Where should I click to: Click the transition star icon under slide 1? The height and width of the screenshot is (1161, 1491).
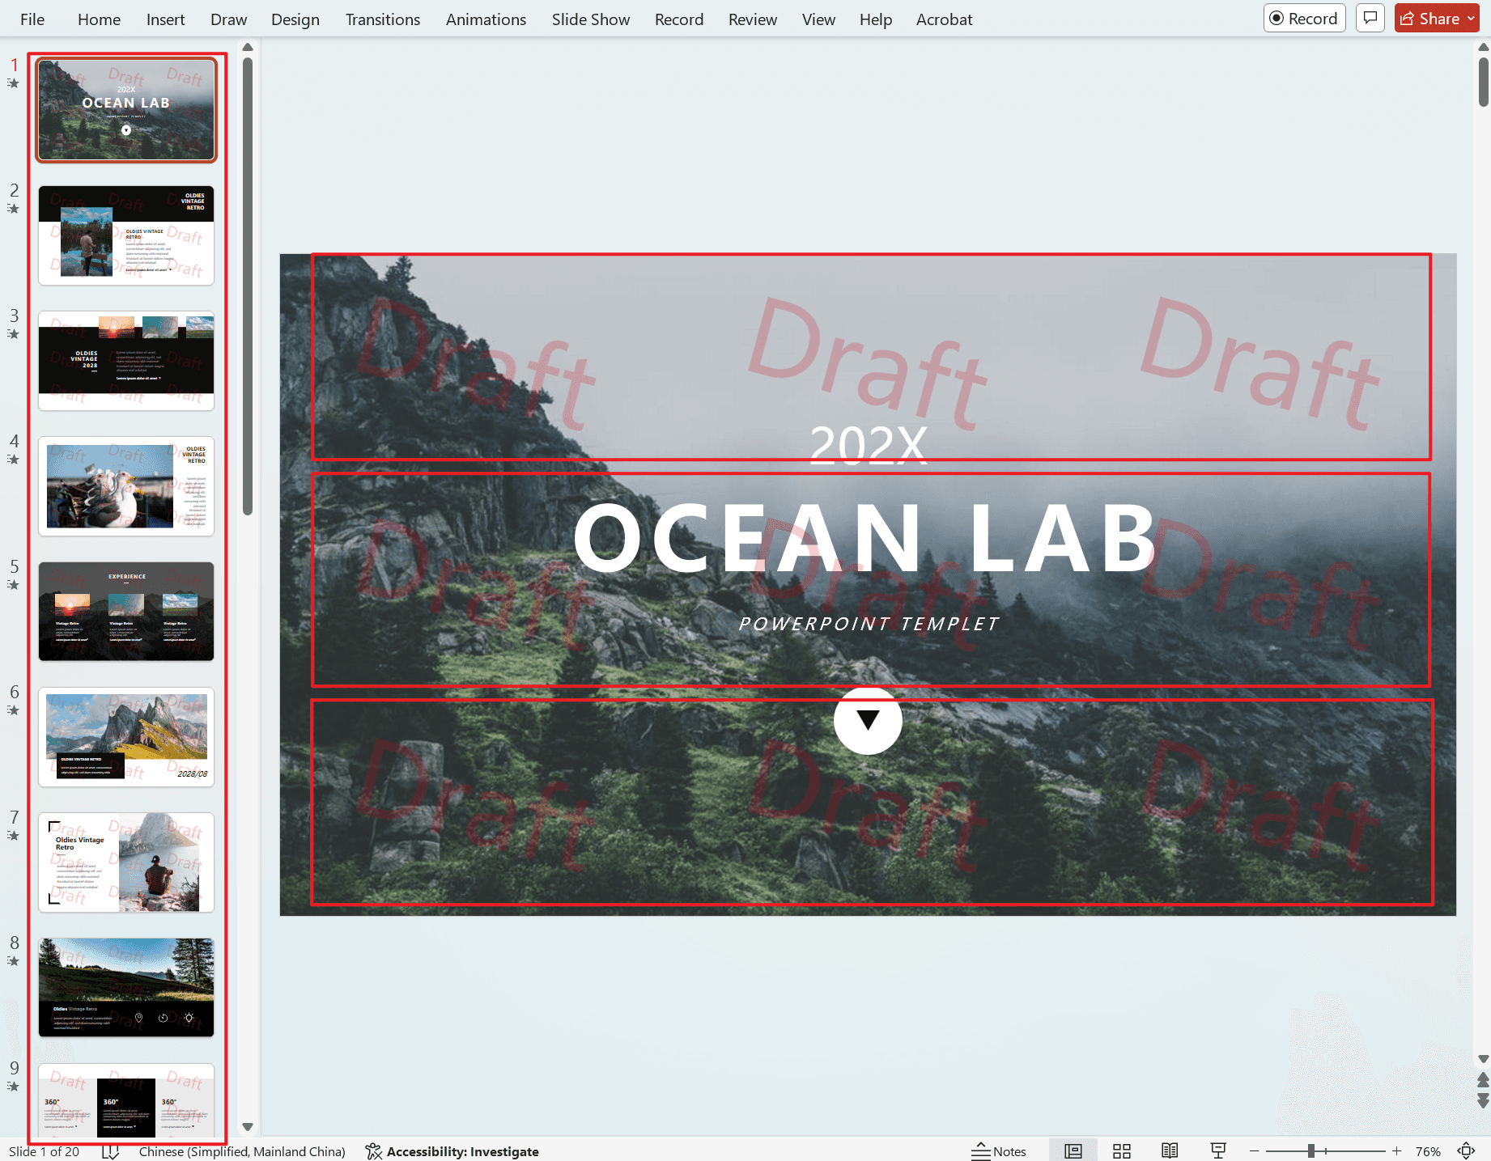coord(13,83)
